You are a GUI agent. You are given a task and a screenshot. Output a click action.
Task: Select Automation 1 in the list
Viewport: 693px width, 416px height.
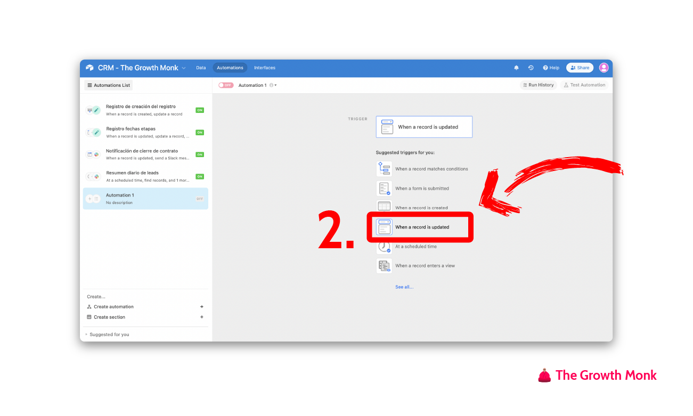(x=145, y=199)
